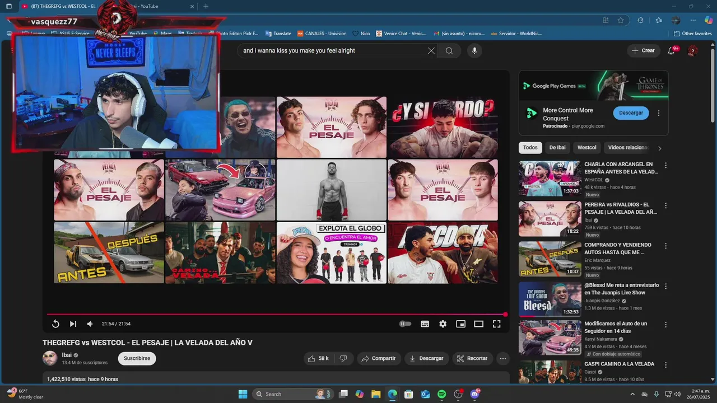
Task: Open Edge settings and more menu
Action: click(x=693, y=20)
